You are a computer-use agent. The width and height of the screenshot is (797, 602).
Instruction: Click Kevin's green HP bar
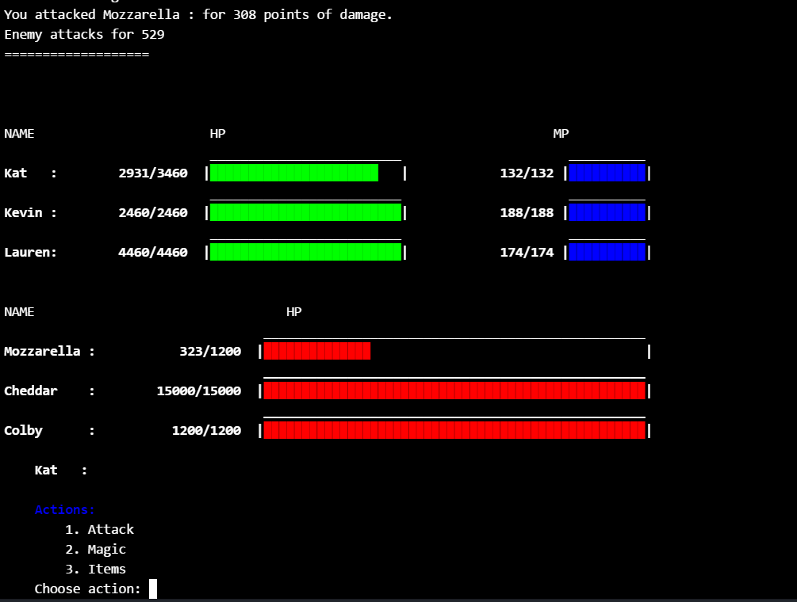305,212
